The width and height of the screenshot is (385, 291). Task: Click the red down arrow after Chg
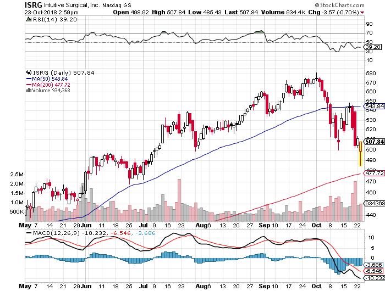(362, 13)
